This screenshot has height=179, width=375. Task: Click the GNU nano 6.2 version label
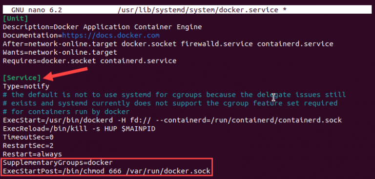pyautogui.click(x=37, y=10)
